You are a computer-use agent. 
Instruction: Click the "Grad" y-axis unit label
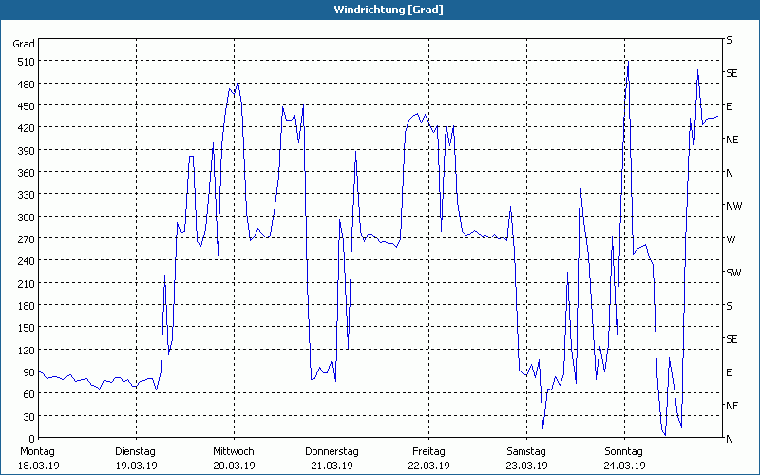click(24, 44)
